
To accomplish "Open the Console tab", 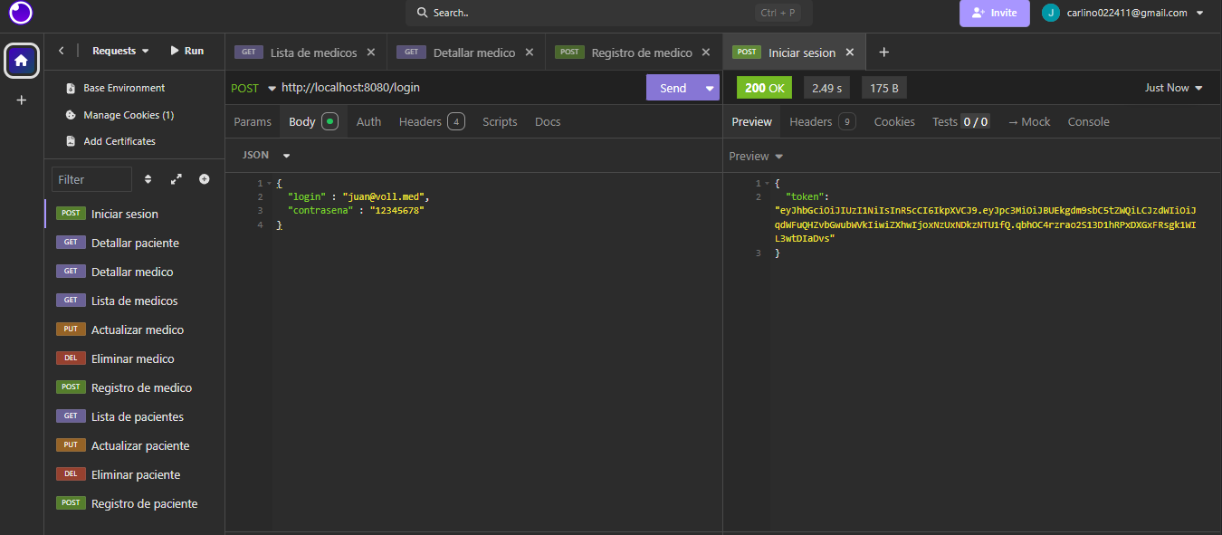I will [x=1088, y=121].
